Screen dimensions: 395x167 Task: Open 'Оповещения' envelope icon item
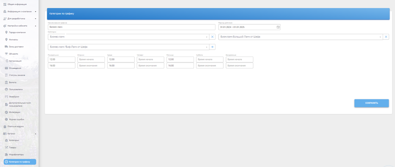point(15,68)
